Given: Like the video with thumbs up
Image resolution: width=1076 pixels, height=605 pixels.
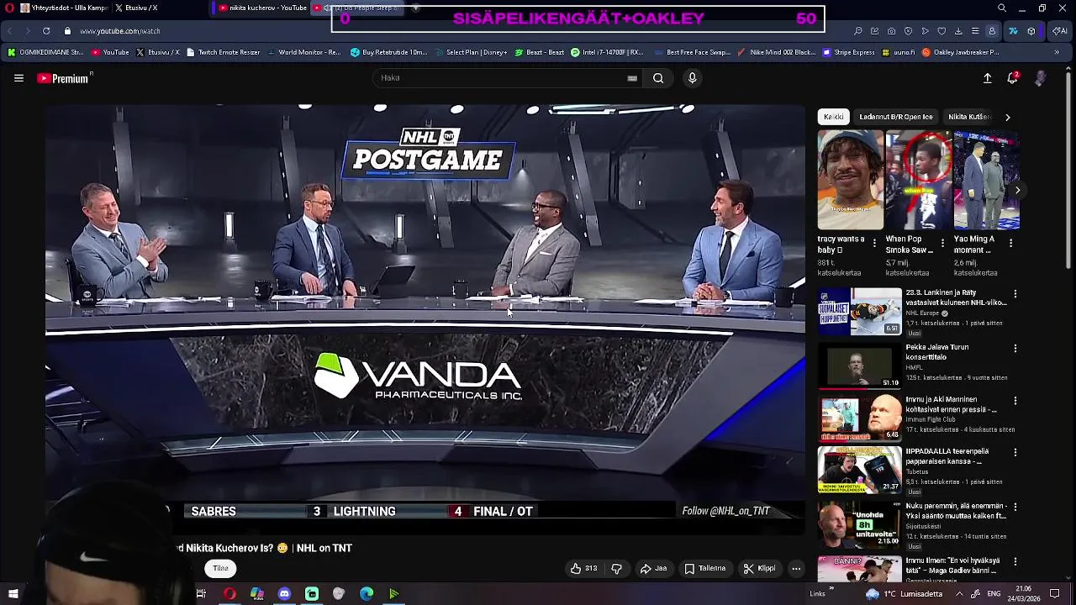Looking at the screenshot, I should click(x=584, y=569).
